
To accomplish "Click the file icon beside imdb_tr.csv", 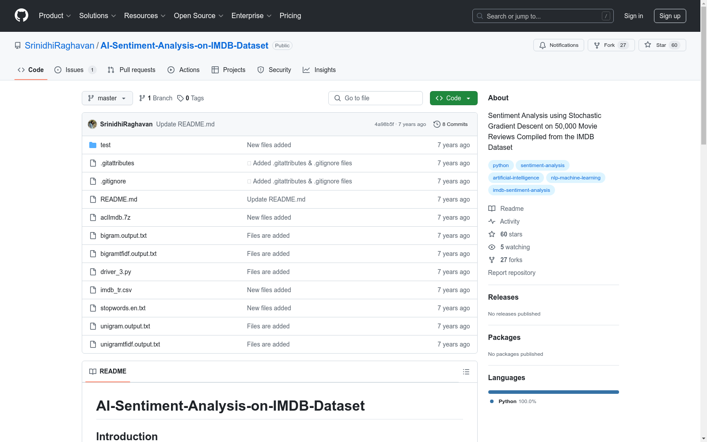I will click(x=93, y=290).
